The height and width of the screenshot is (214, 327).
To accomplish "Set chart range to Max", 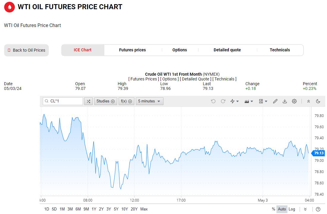I will [144, 209].
